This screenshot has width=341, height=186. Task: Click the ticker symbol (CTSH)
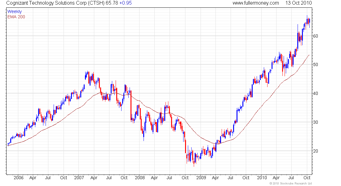click(96, 3)
